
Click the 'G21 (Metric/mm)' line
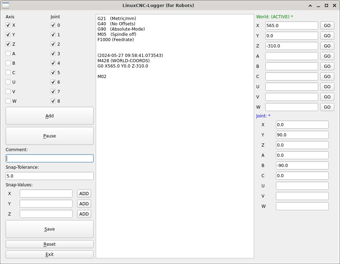click(117, 18)
